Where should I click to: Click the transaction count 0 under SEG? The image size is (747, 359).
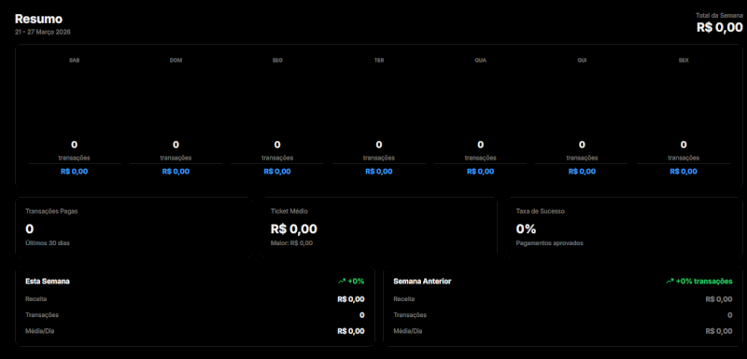point(277,145)
